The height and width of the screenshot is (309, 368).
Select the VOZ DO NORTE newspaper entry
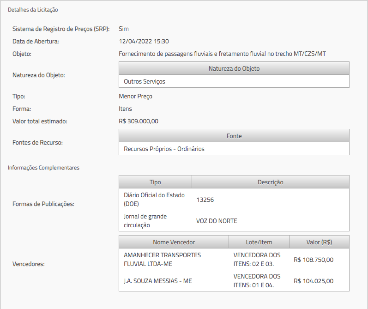(x=217, y=221)
